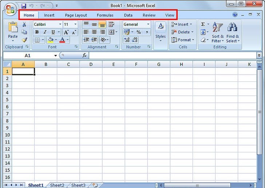Open the Name Box dropdown arrow
Image resolution: width=265 pixels, height=188 pixels.
pyautogui.click(x=55, y=56)
